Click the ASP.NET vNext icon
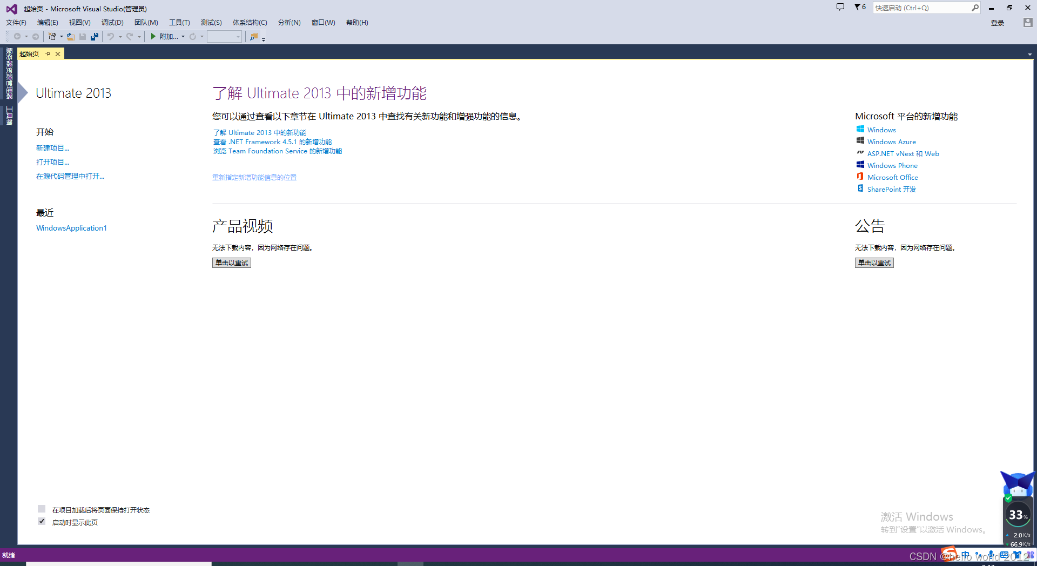This screenshot has height=566, width=1037. point(860,152)
